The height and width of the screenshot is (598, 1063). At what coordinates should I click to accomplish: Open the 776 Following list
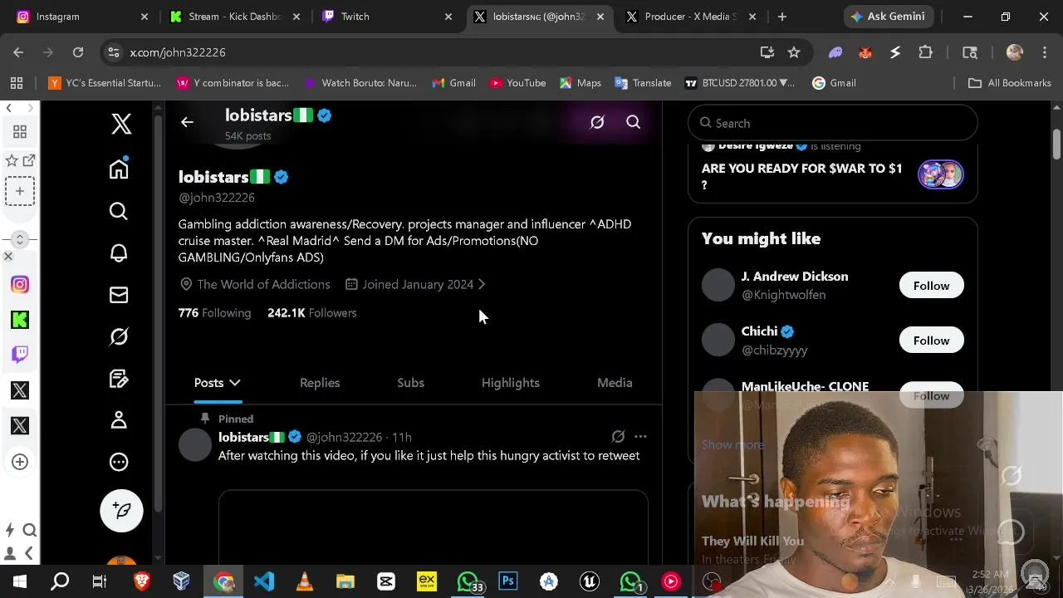point(214,313)
